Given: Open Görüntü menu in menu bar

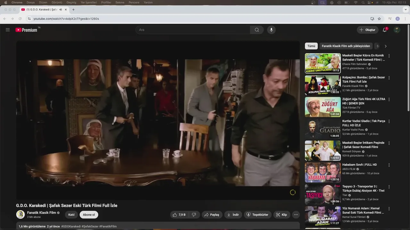Looking at the screenshot, I should (57, 2).
